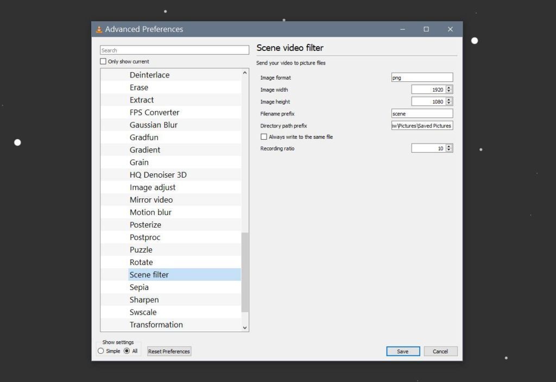Select the 'Simple' show settings radio button
This screenshot has width=556, height=382.
pyautogui.click(x=100, y=351)
